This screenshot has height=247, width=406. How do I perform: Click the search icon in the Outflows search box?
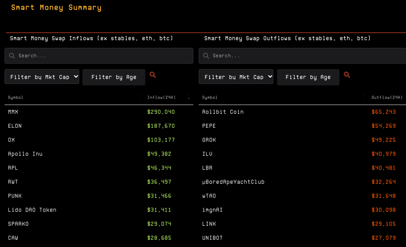206,56
